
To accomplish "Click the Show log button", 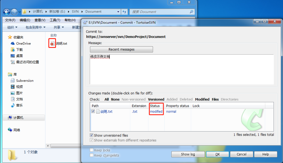I will 188,154.
